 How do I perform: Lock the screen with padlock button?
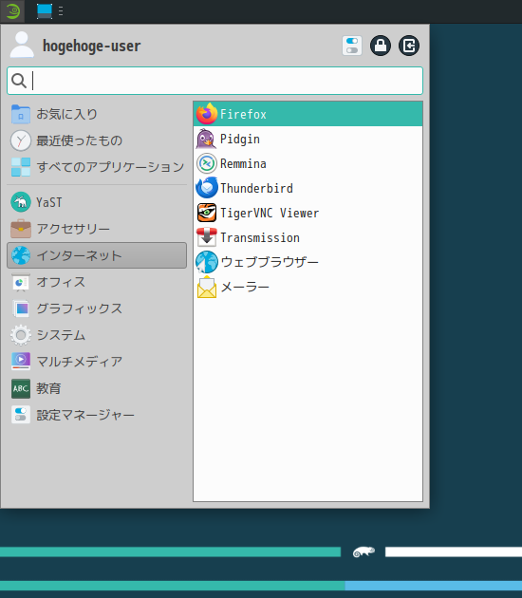click(x=381, y=46)
